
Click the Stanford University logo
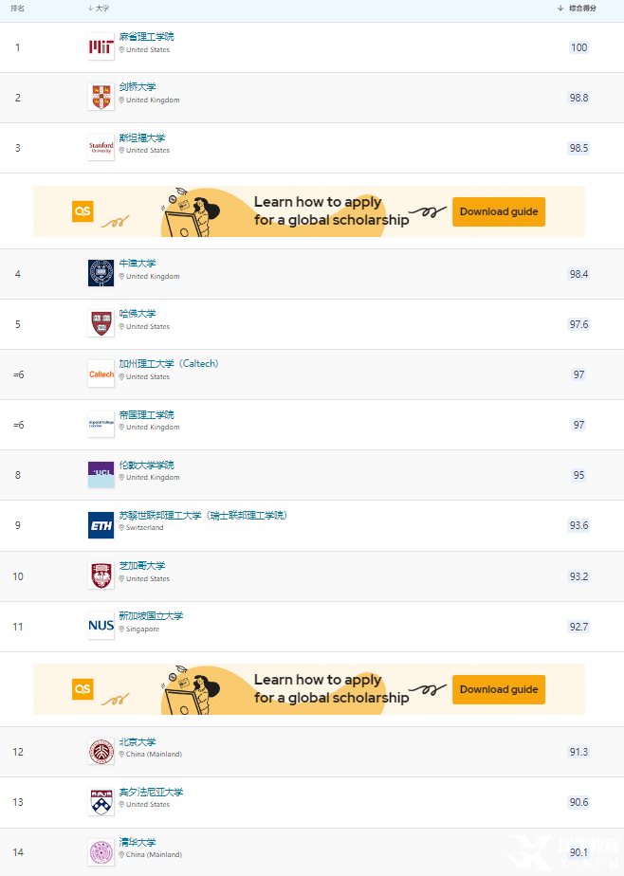point(101,148)
